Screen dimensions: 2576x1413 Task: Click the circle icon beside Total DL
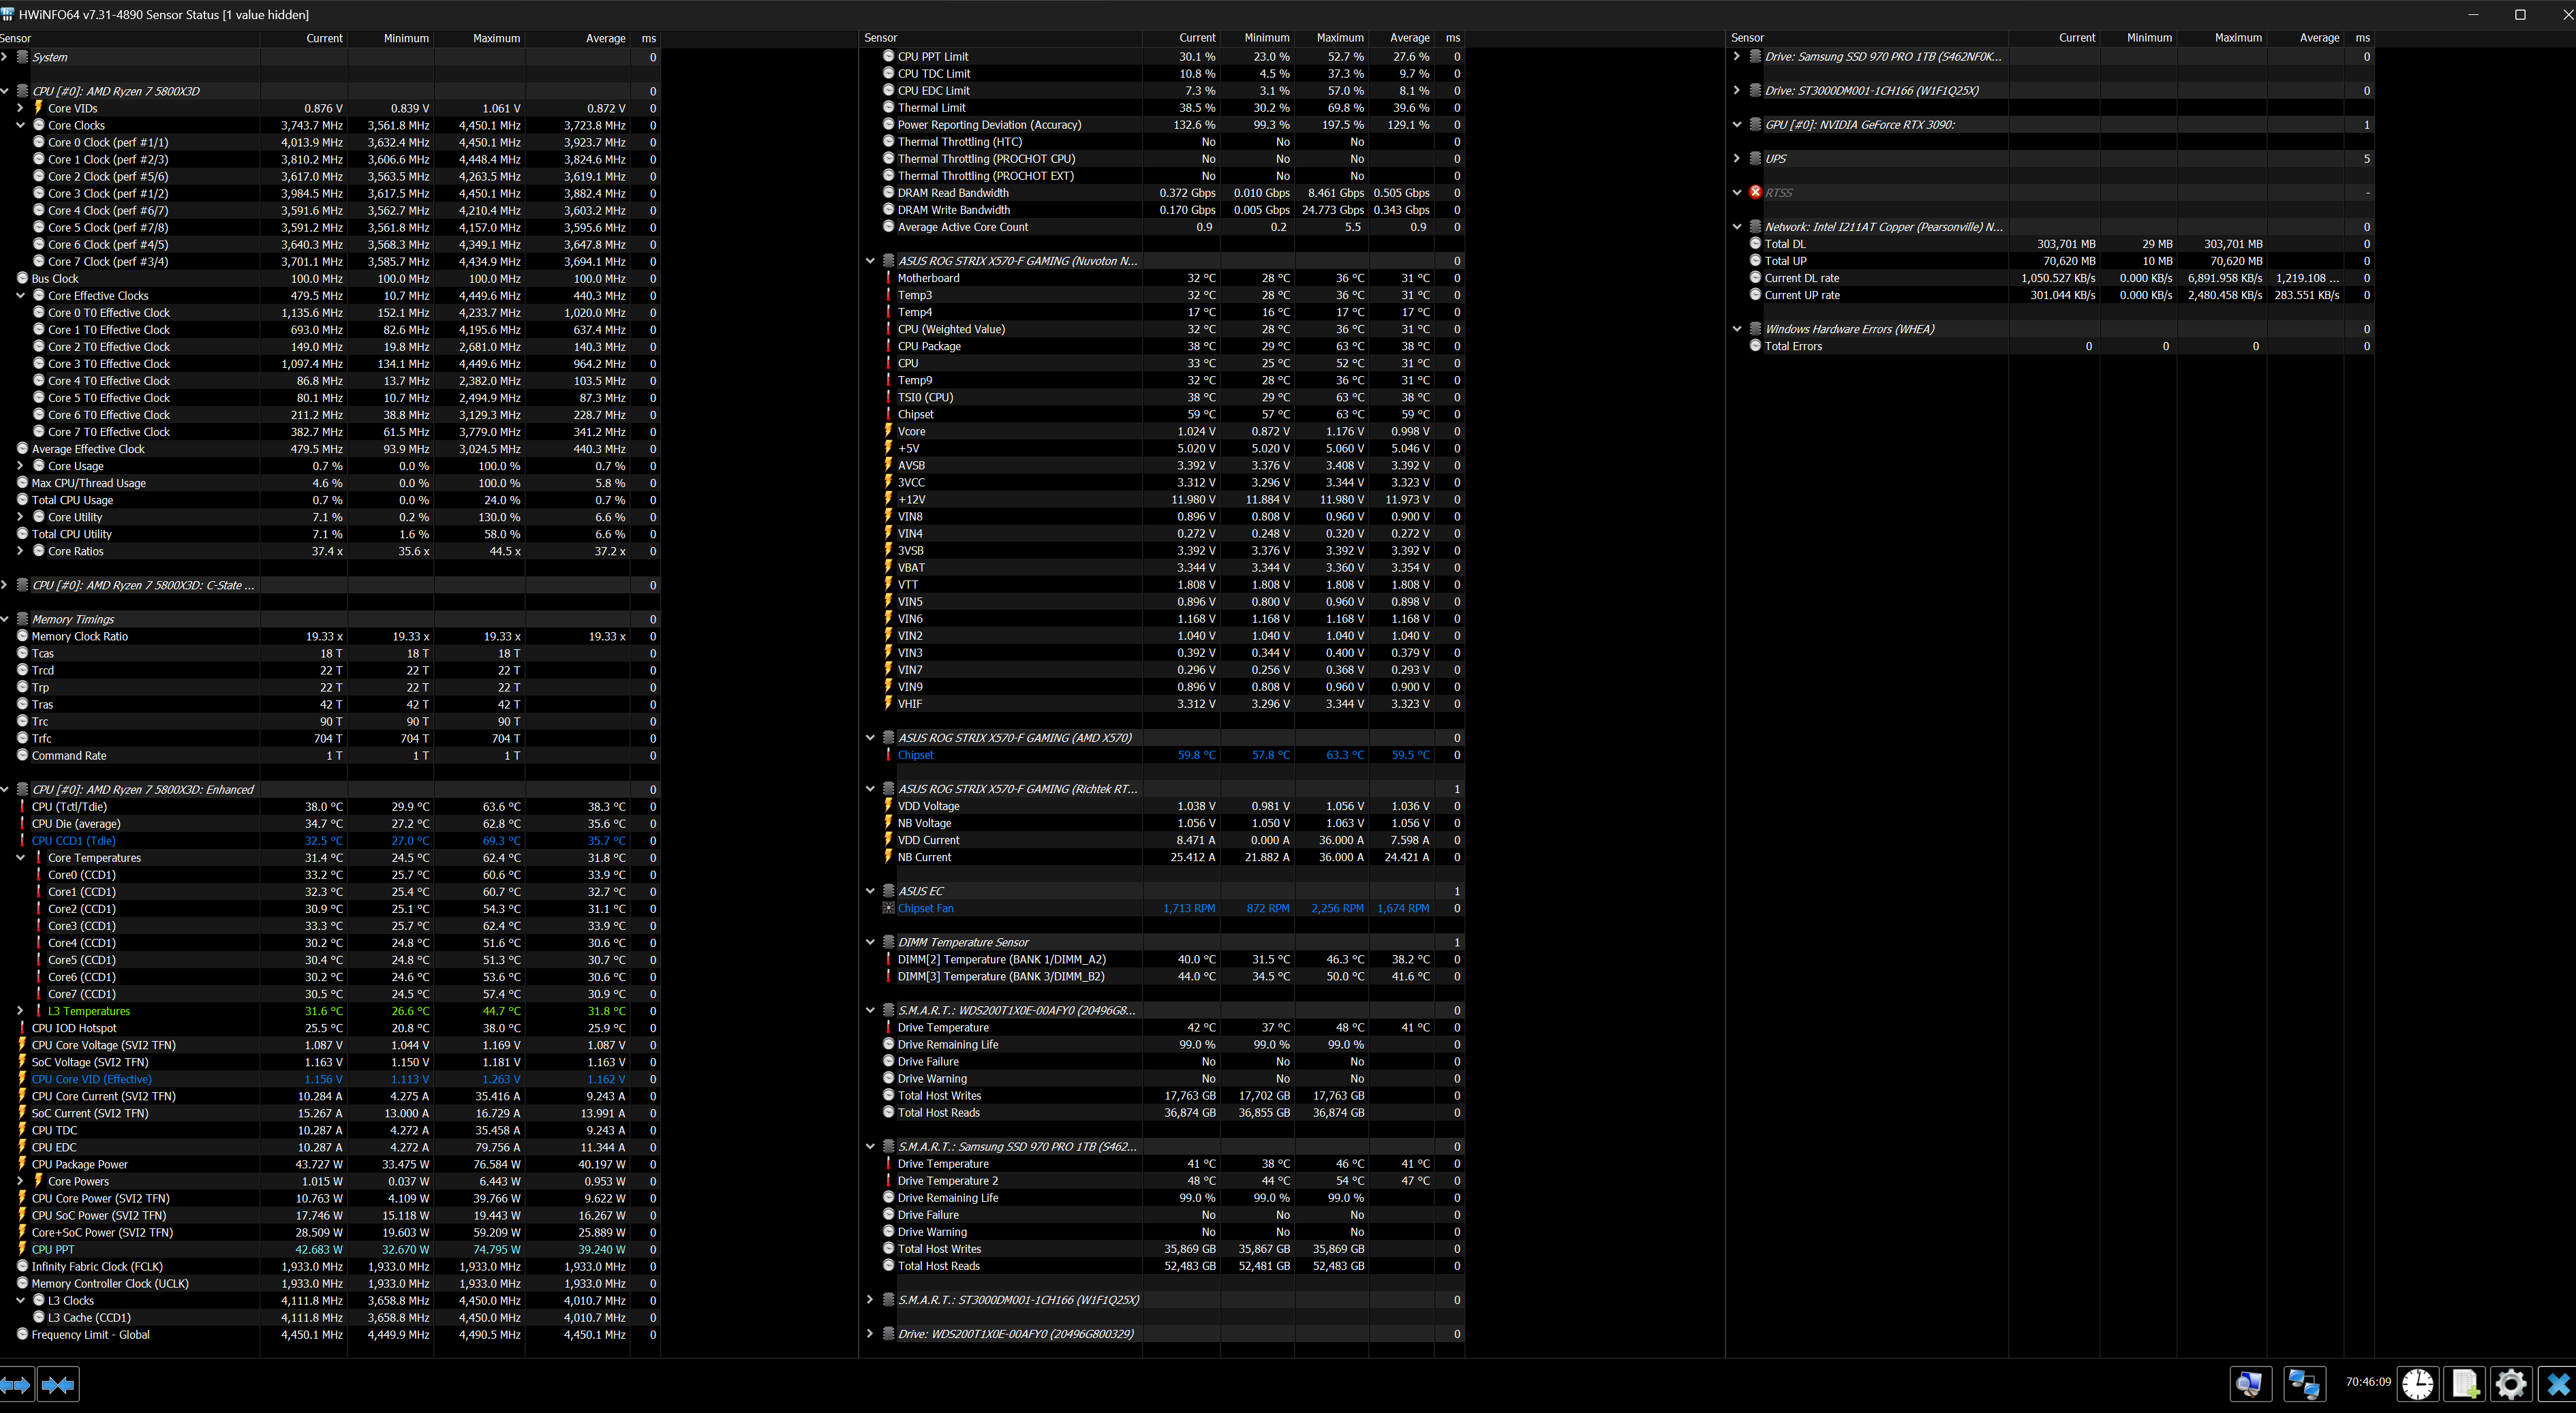pyautogui.click(x=1755, y=243)
